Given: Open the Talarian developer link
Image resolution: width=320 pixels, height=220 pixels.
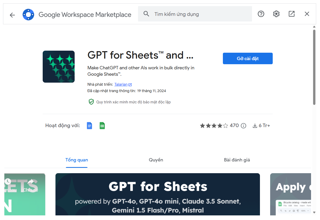Looking at the screenshot, I should [121, 84].
